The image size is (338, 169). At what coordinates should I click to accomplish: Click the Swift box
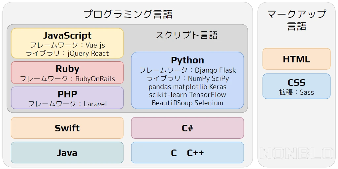point(67,128)
